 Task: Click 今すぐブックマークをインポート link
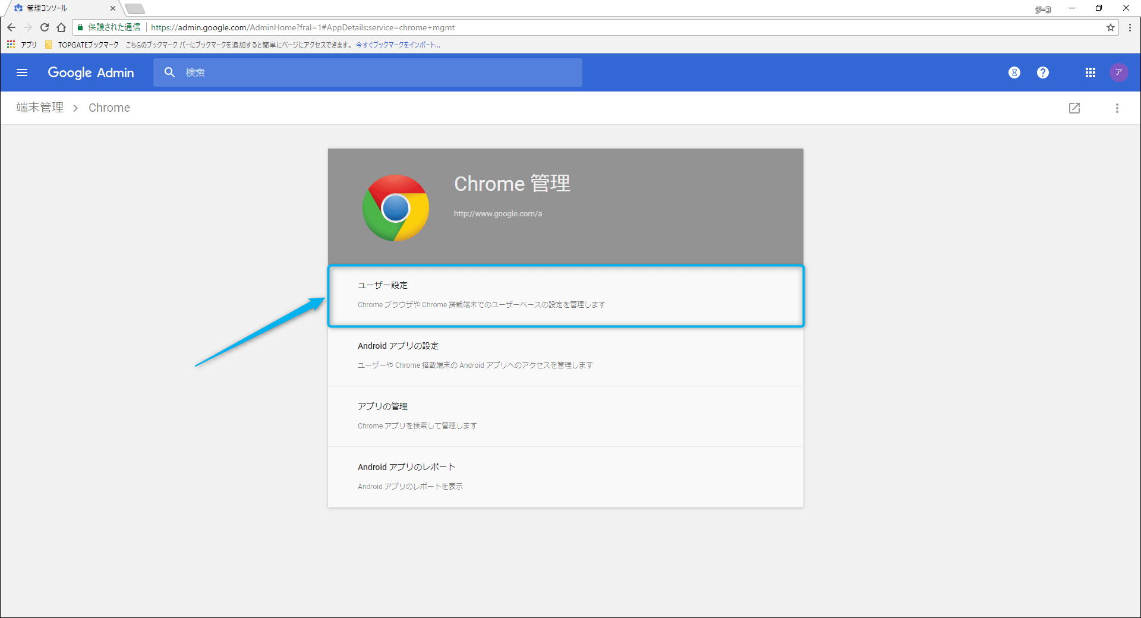[x=398, y=45]
